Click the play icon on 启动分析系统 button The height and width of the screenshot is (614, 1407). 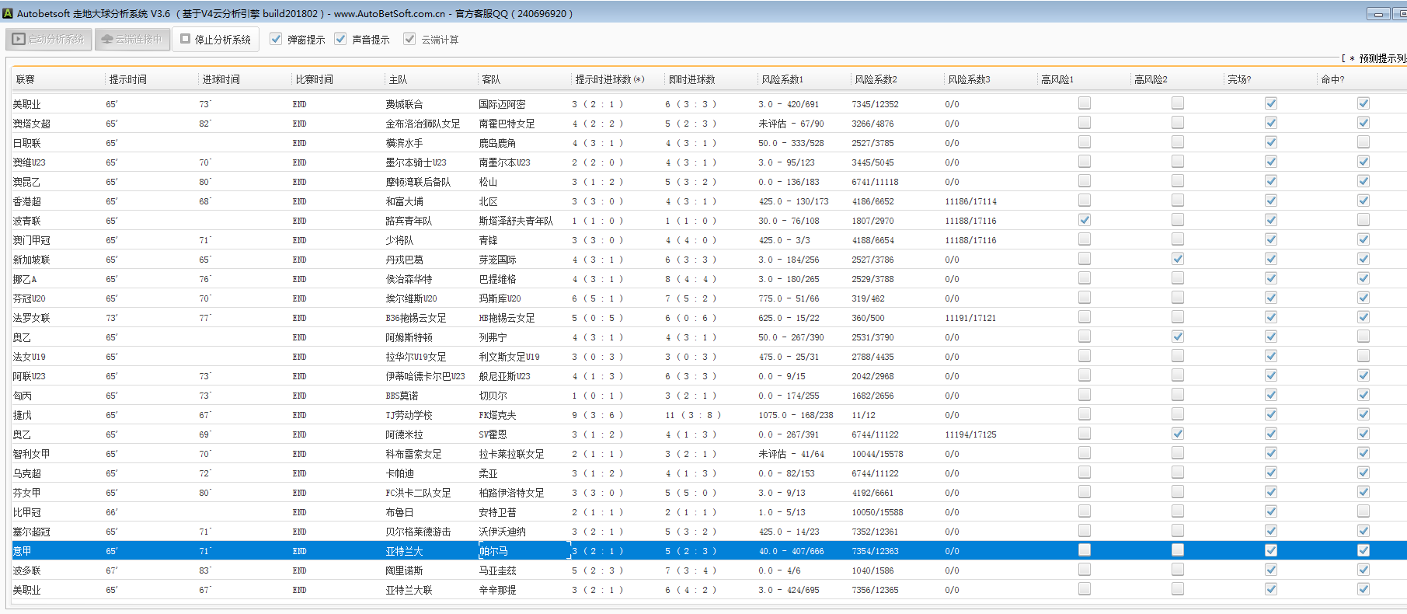(19, 39)
